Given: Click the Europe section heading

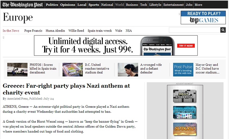Looking at the screenshot, I should (x=18, y=18).
